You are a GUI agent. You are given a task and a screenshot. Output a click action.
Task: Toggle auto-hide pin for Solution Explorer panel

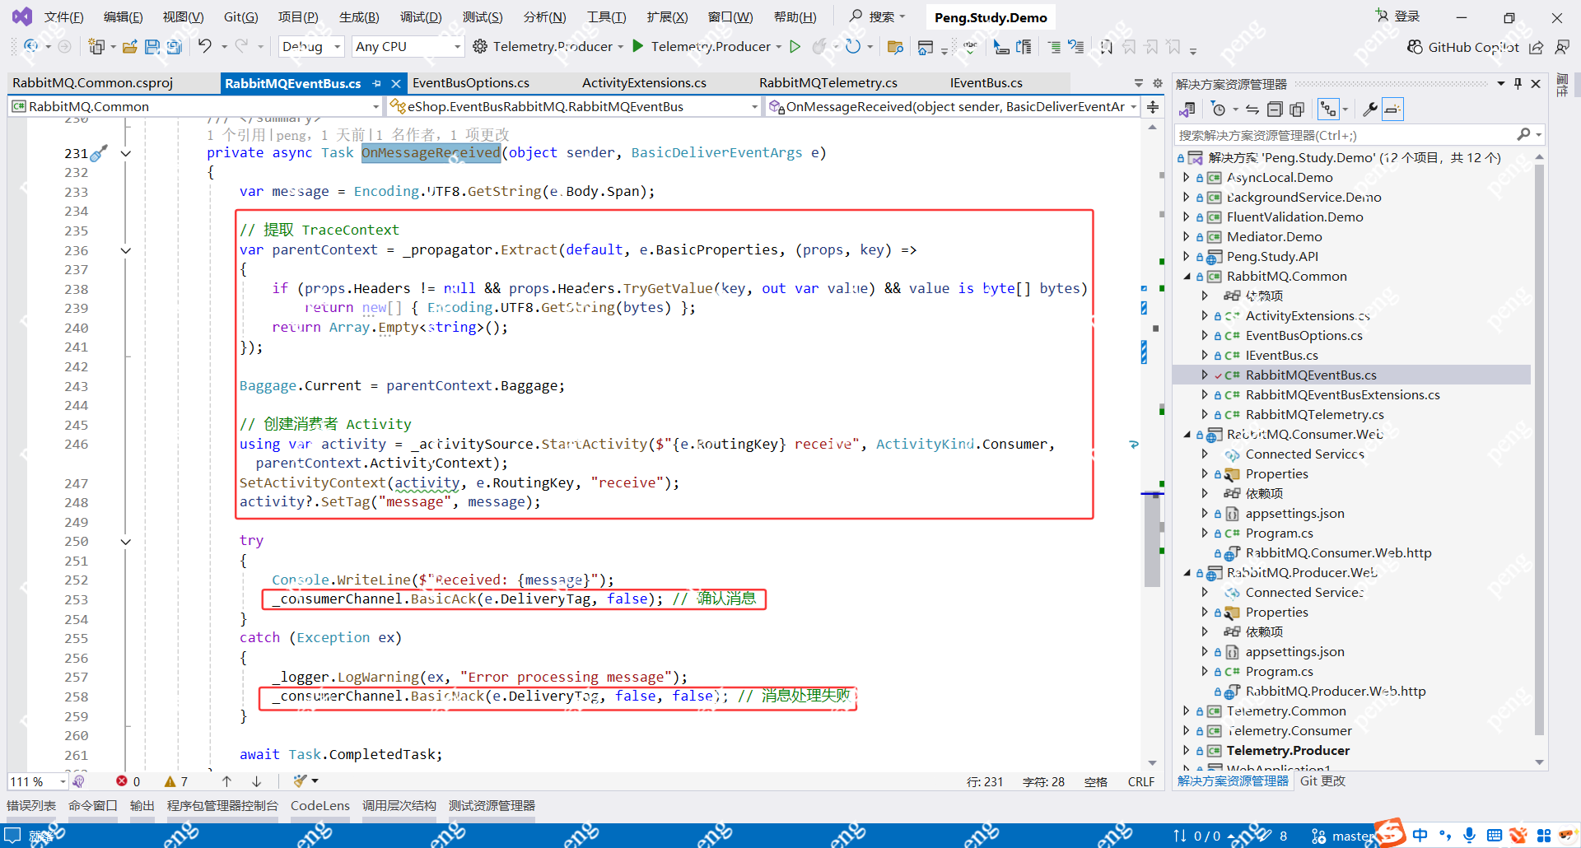click(1518, 84)
